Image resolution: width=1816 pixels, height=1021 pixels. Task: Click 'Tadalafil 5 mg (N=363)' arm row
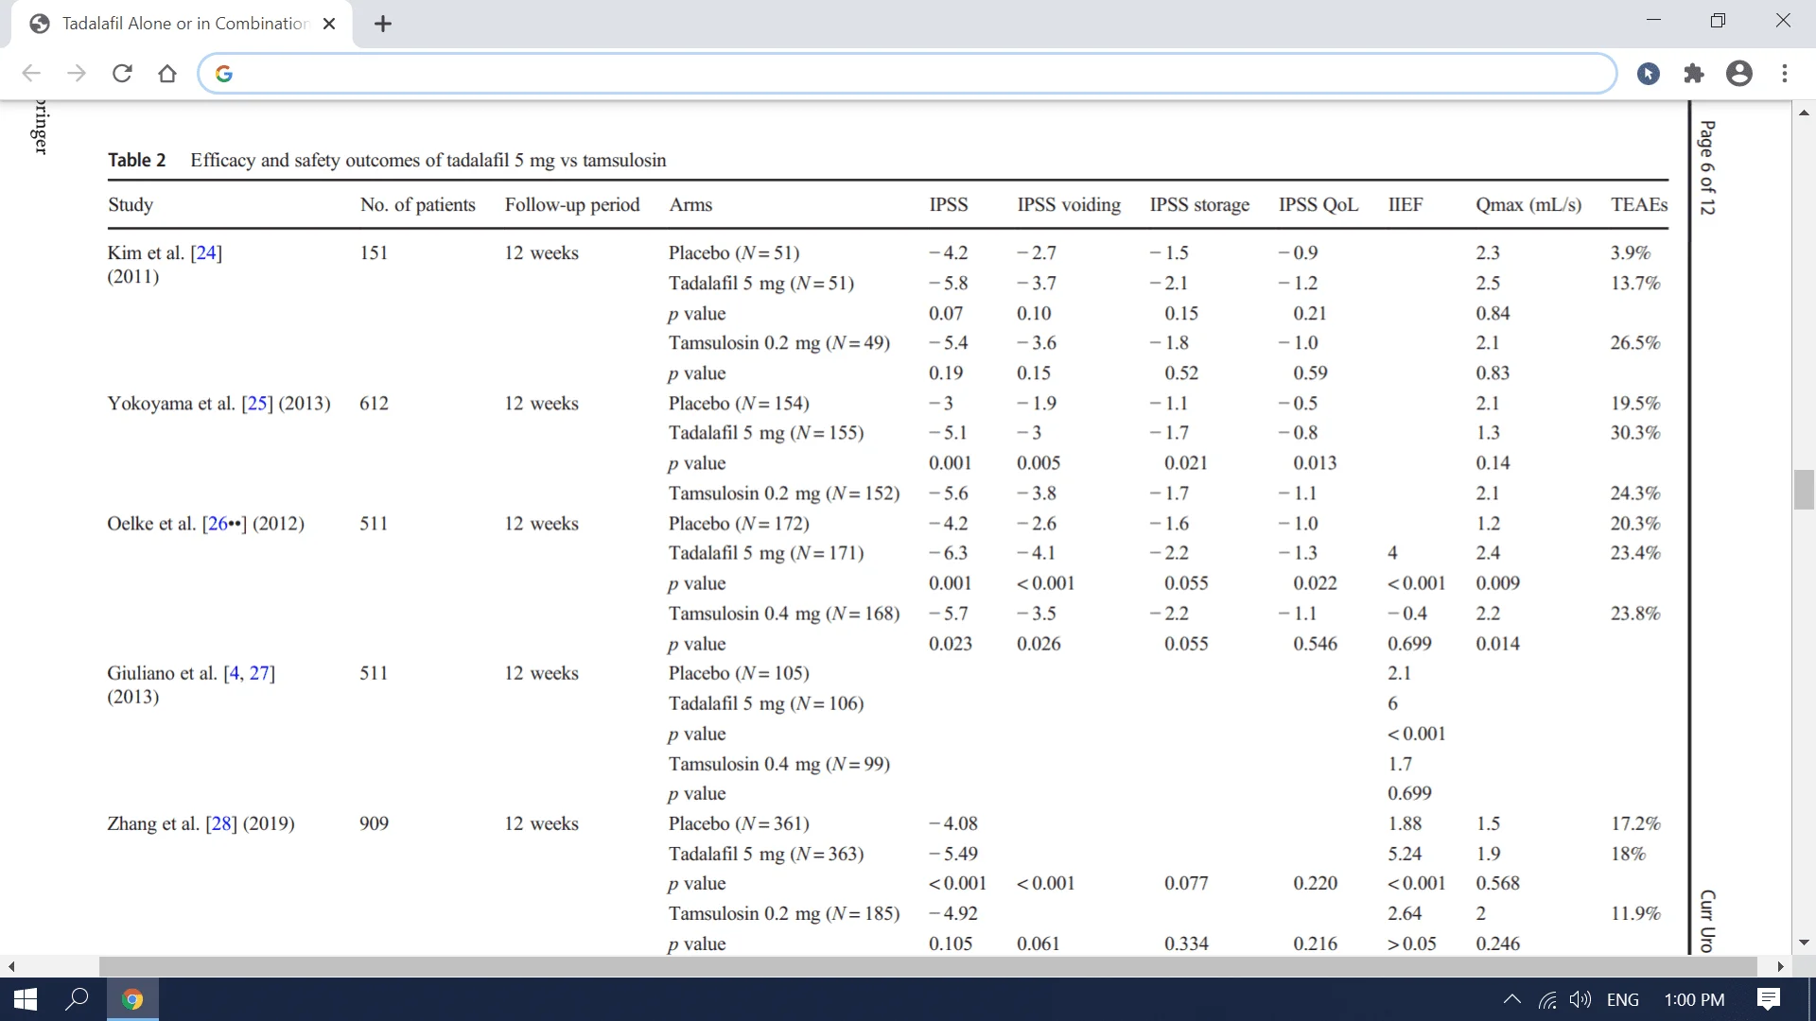click(766, 853)
